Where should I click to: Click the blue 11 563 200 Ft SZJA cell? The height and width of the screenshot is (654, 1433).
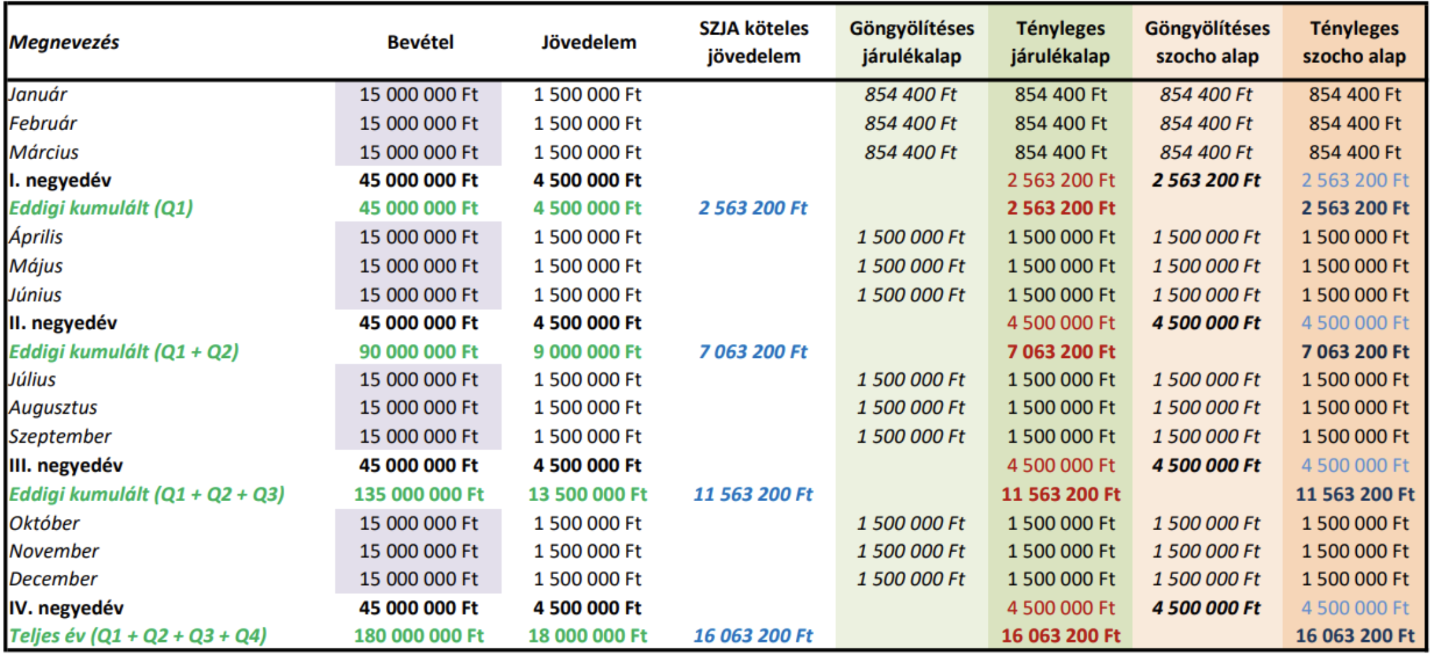(x=753, y=494)
